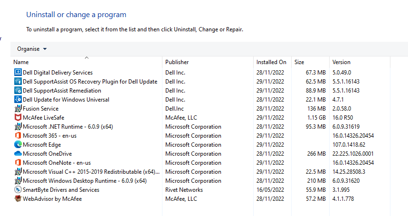Select the Microsoft Edge program name
The image size is (408, 216).
pyautogui.click(x=42, y=145)
